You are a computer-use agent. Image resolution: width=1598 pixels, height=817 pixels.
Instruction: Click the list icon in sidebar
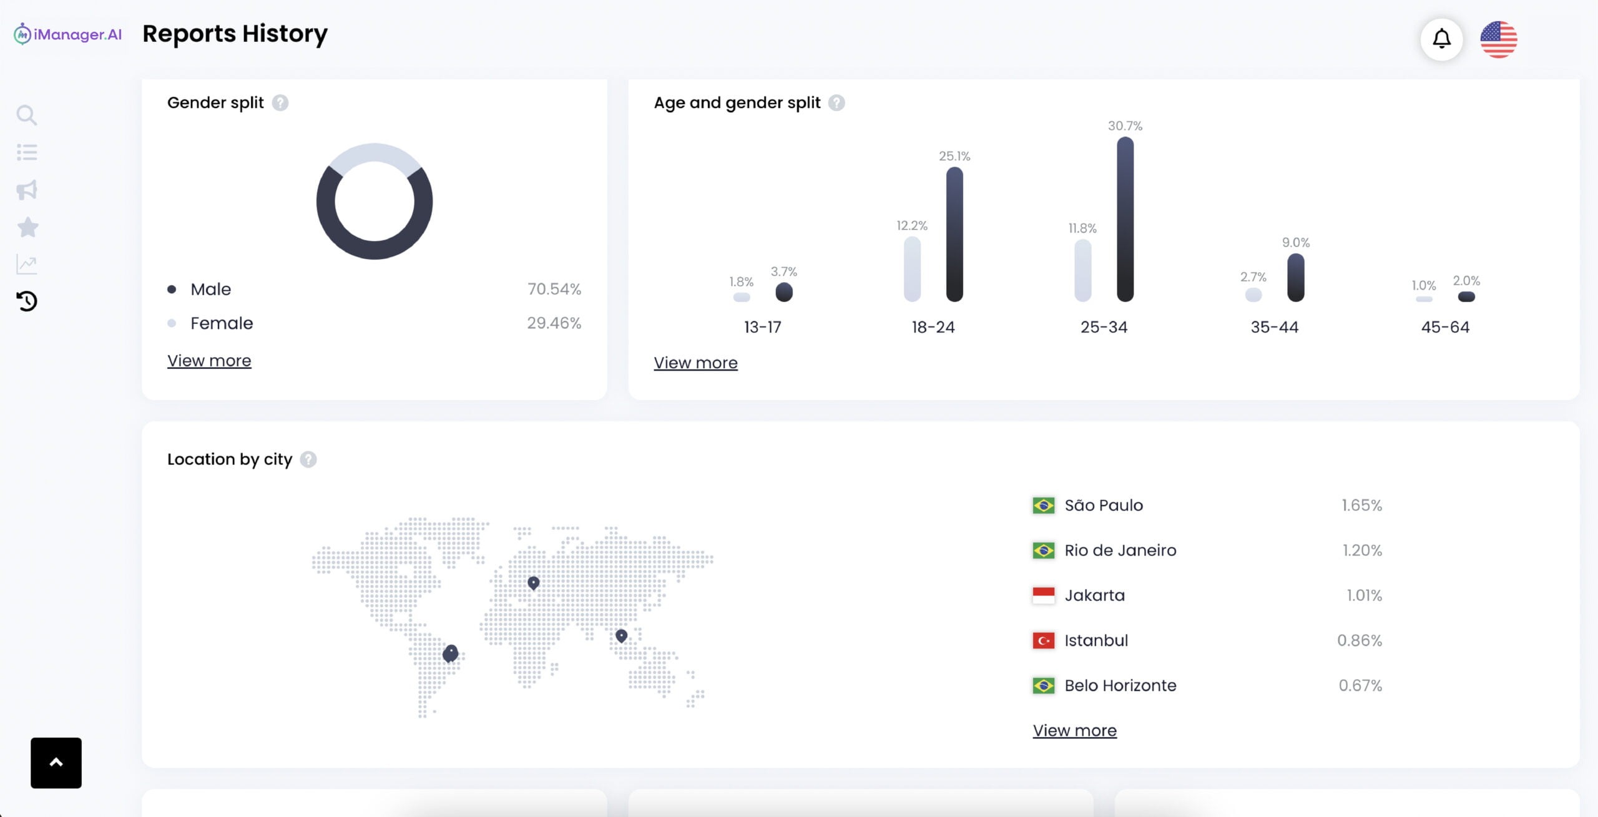26,152
